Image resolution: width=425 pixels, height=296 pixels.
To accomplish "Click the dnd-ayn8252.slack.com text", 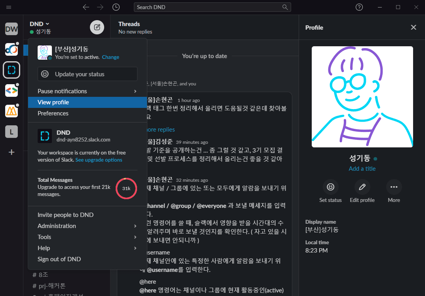I will click(83, 140).
